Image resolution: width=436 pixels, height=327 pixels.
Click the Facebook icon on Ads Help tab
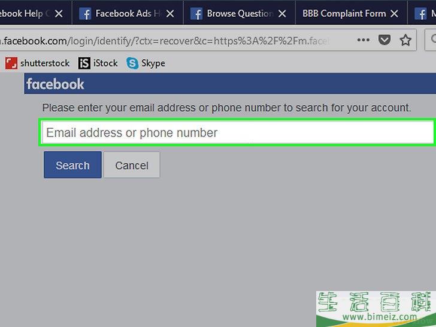click(85, 14)
